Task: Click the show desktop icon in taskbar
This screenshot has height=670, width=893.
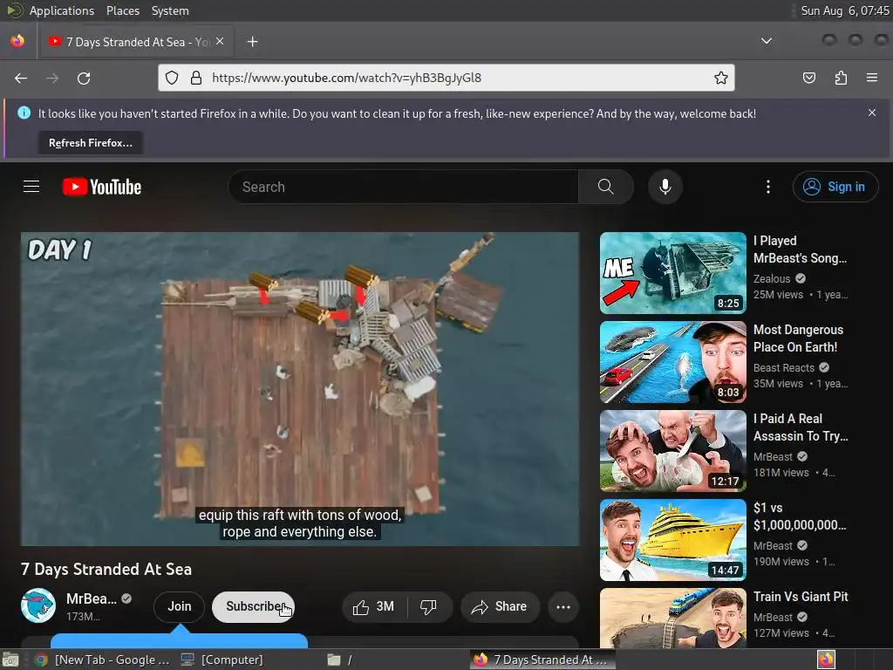Action: 10,660
